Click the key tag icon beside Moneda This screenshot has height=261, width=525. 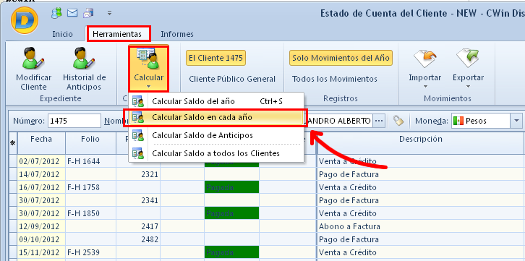pos(398,121)
